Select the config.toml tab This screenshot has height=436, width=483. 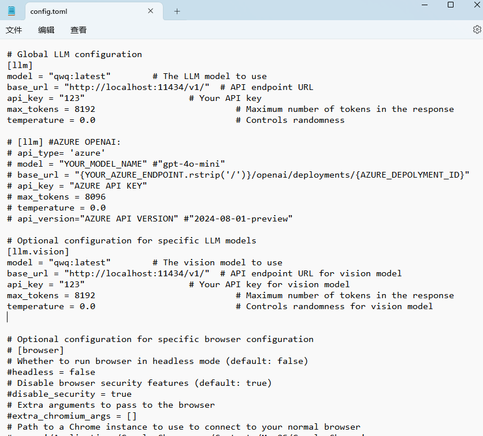[94, 12]
